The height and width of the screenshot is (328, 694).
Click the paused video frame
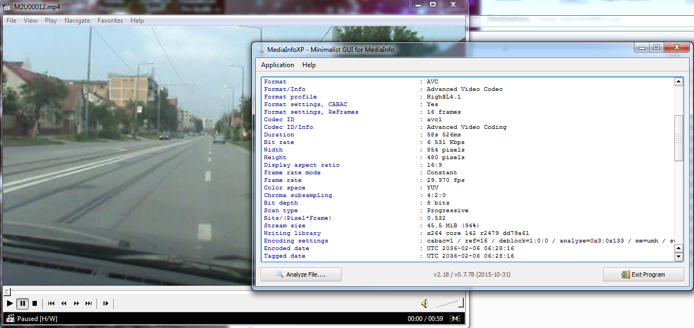click(127, 157)
